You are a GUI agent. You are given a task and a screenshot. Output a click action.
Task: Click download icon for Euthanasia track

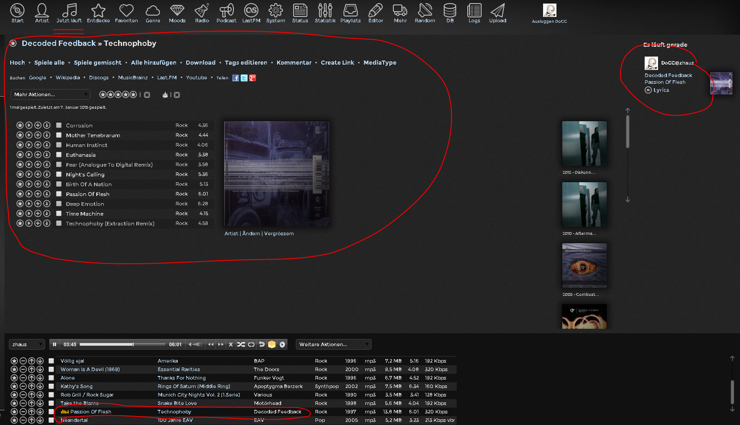tap(46, 155)
